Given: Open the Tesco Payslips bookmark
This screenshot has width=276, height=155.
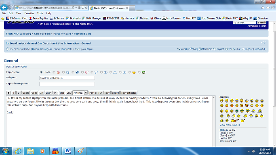Looking at the screenshot, I should (x=38, y=18).
